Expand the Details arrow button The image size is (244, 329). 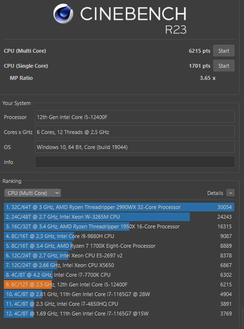click(x=230, y=193)
